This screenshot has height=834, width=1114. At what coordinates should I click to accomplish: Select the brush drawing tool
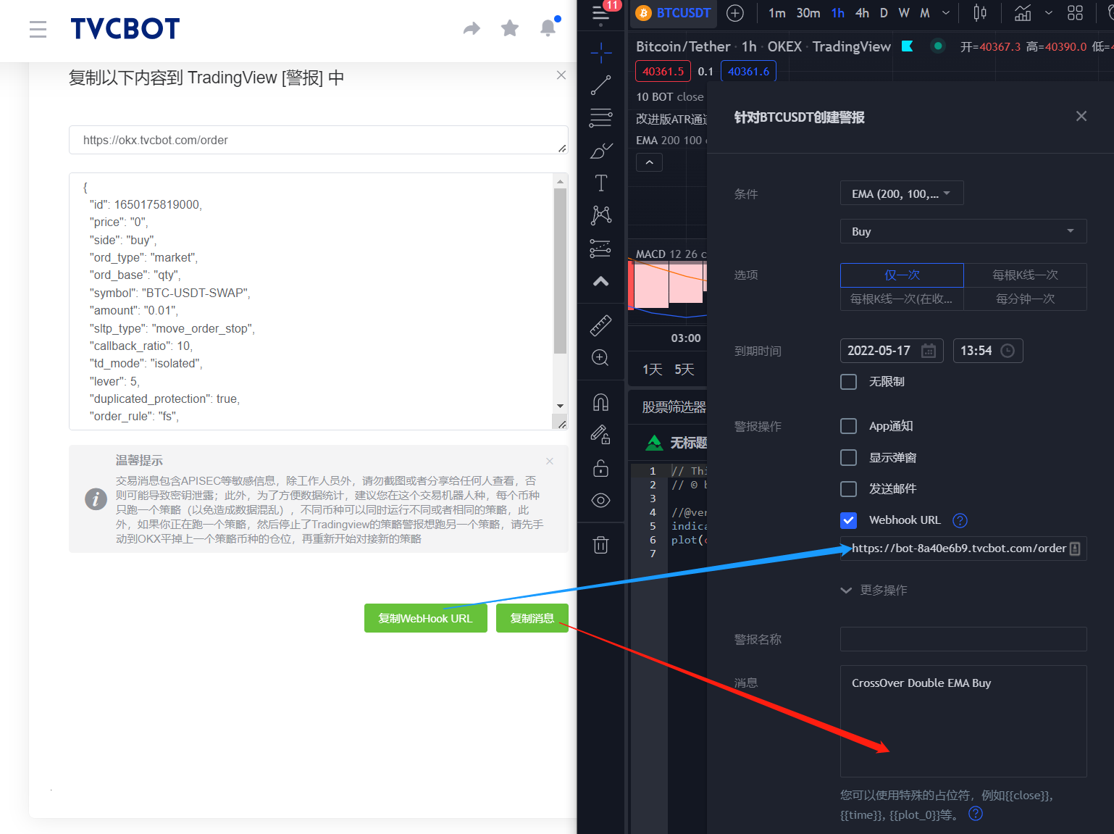coord(600,151)
